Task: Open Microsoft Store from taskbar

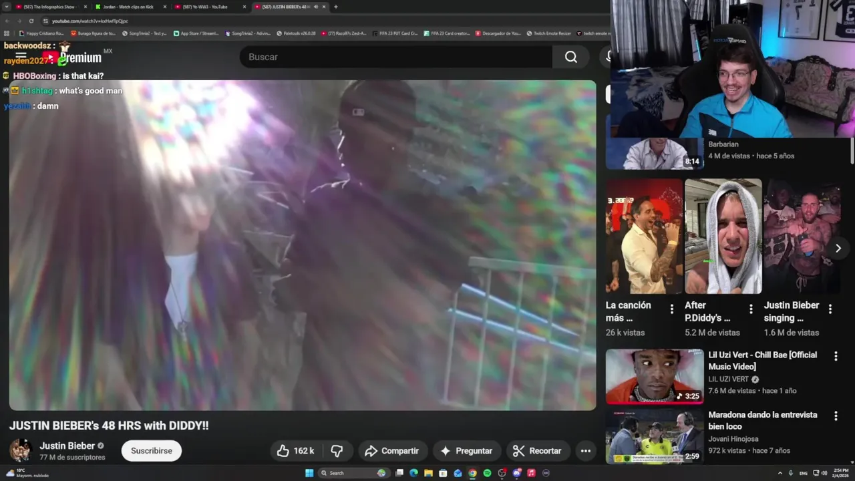Action: tap(443, 473)
